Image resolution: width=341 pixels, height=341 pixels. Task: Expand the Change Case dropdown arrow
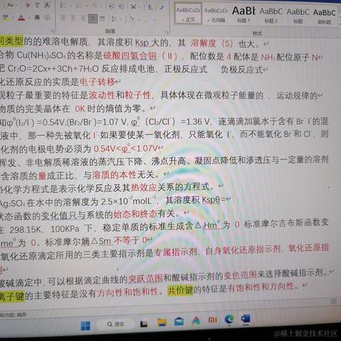click(16, 5)
